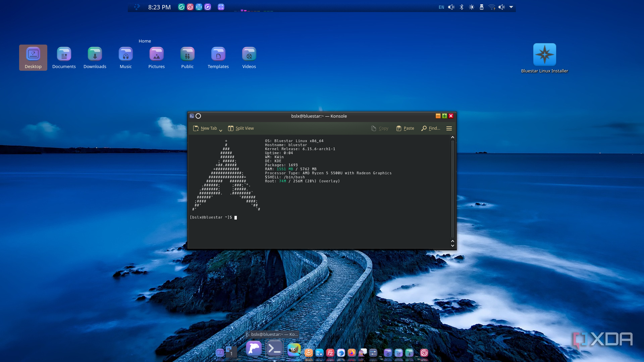Open Pidgin chat from the dock

(362, 353)
